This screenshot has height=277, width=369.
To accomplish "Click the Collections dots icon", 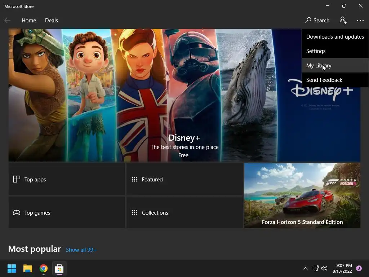I will pos(135,212).
